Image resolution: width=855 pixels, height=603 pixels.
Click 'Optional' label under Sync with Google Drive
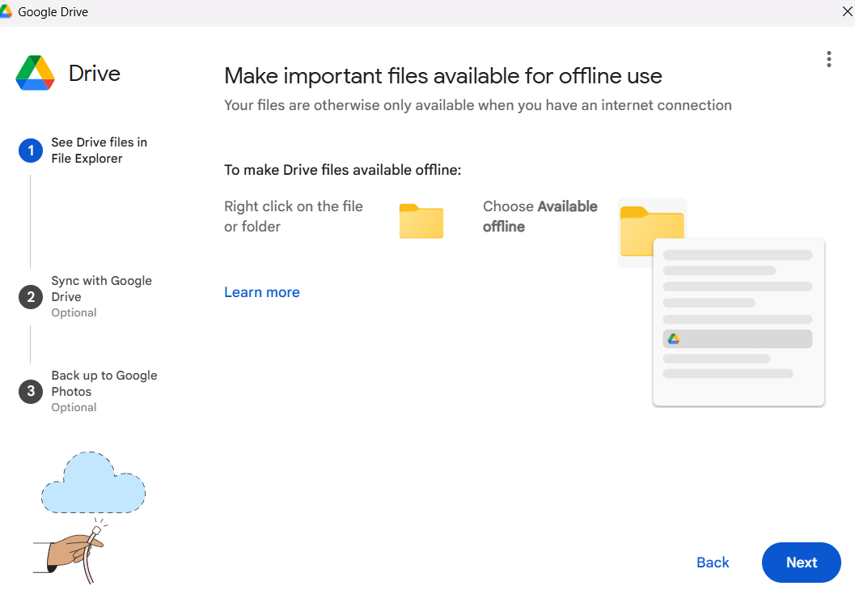pyautogui.click(x=74, y=312)
